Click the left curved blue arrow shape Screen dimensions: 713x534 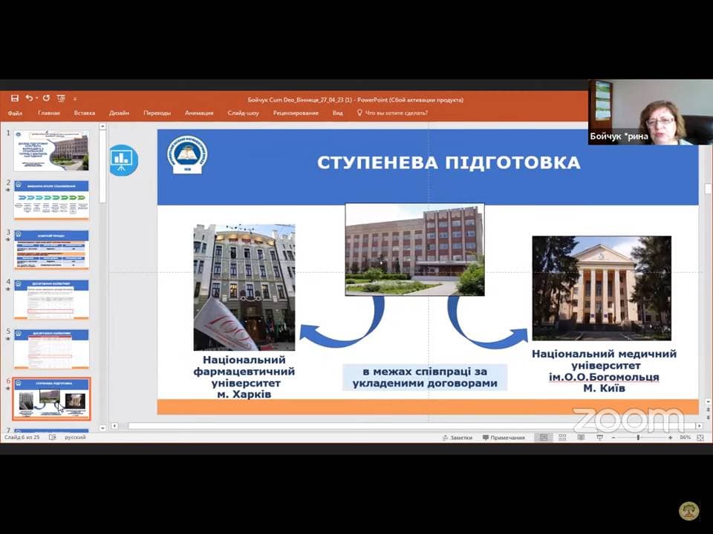(342, 323)
